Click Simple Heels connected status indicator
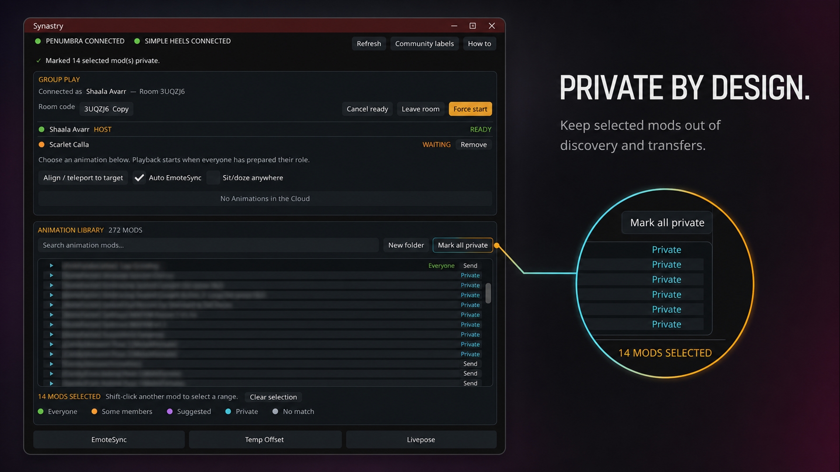The height and width of the screenshot is (472, 840). [137, 41]
